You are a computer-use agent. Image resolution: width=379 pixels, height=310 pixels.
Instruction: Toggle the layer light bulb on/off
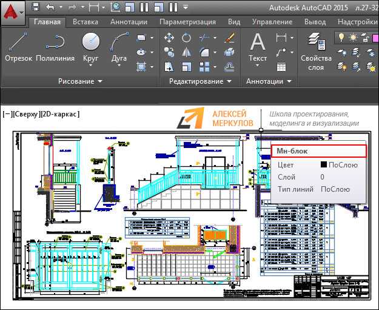tap(341, 38)
